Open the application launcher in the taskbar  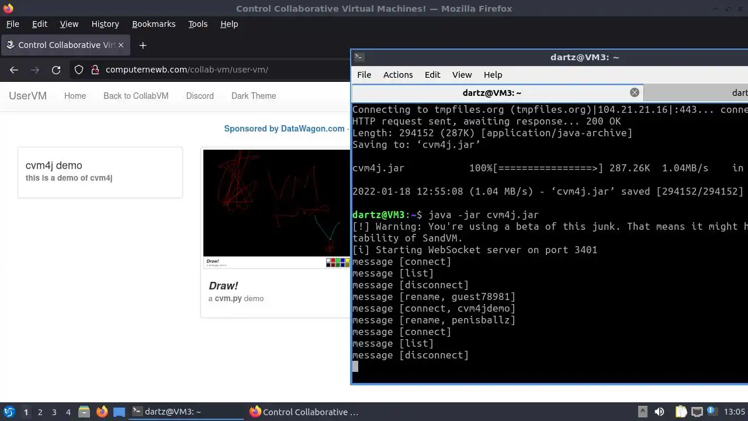click(9, 412)
